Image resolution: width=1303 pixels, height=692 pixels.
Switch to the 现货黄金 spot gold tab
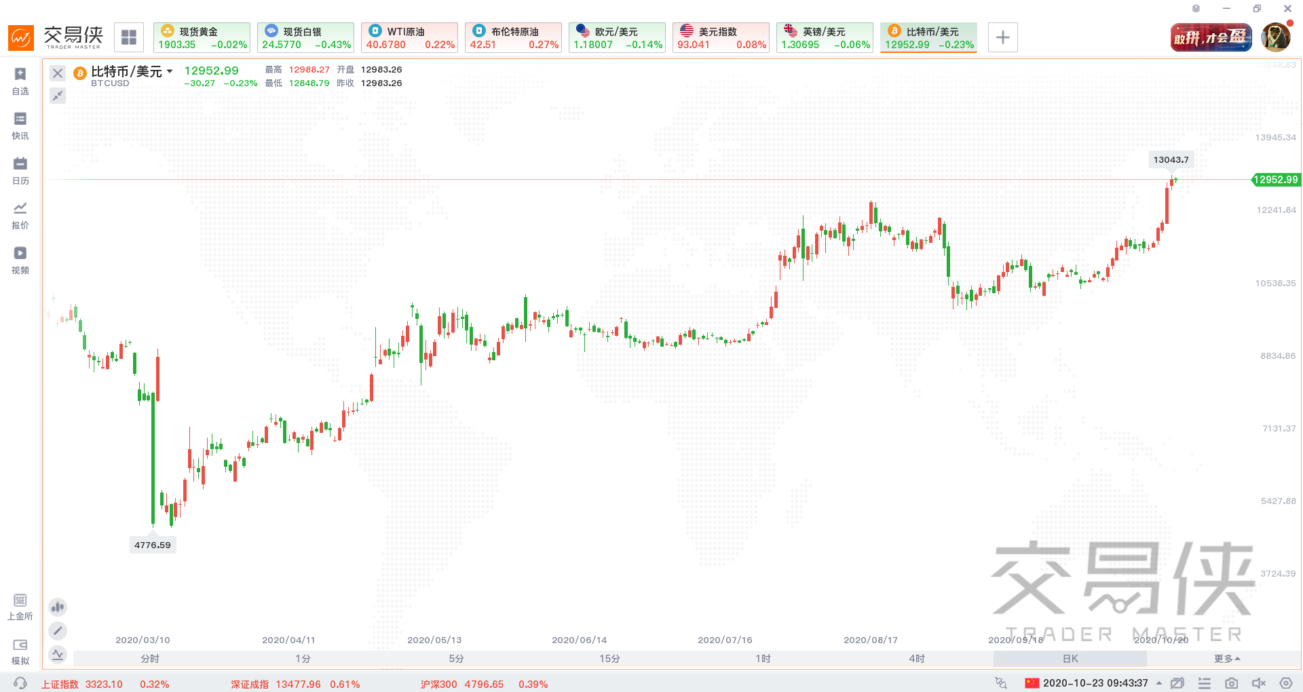coord(202,37)
